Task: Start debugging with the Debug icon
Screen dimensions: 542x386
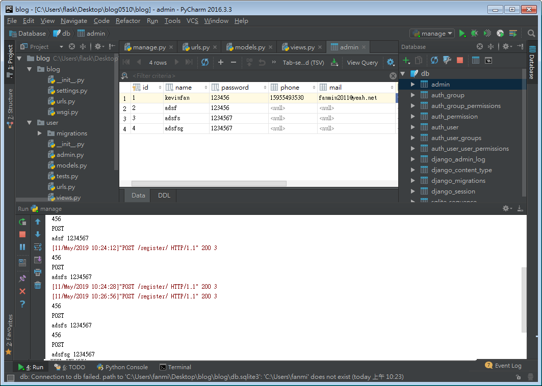Action: pyautogui.click(x=474, y=33)
